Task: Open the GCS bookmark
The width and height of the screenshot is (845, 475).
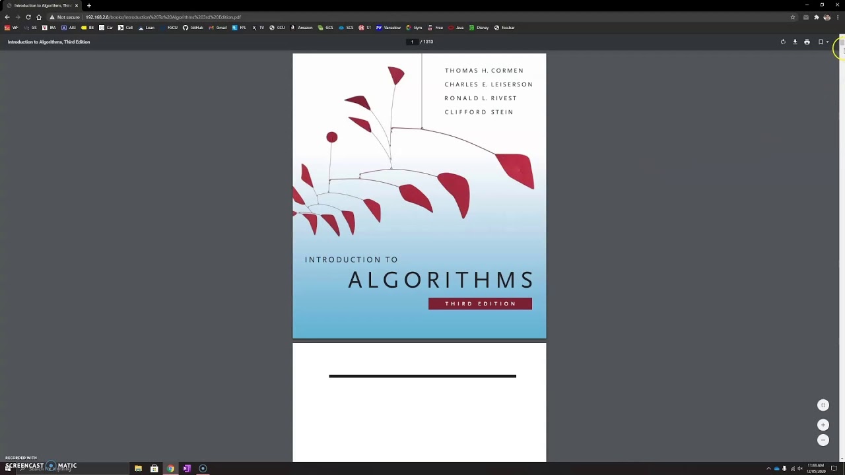Action: click(325, 28)
